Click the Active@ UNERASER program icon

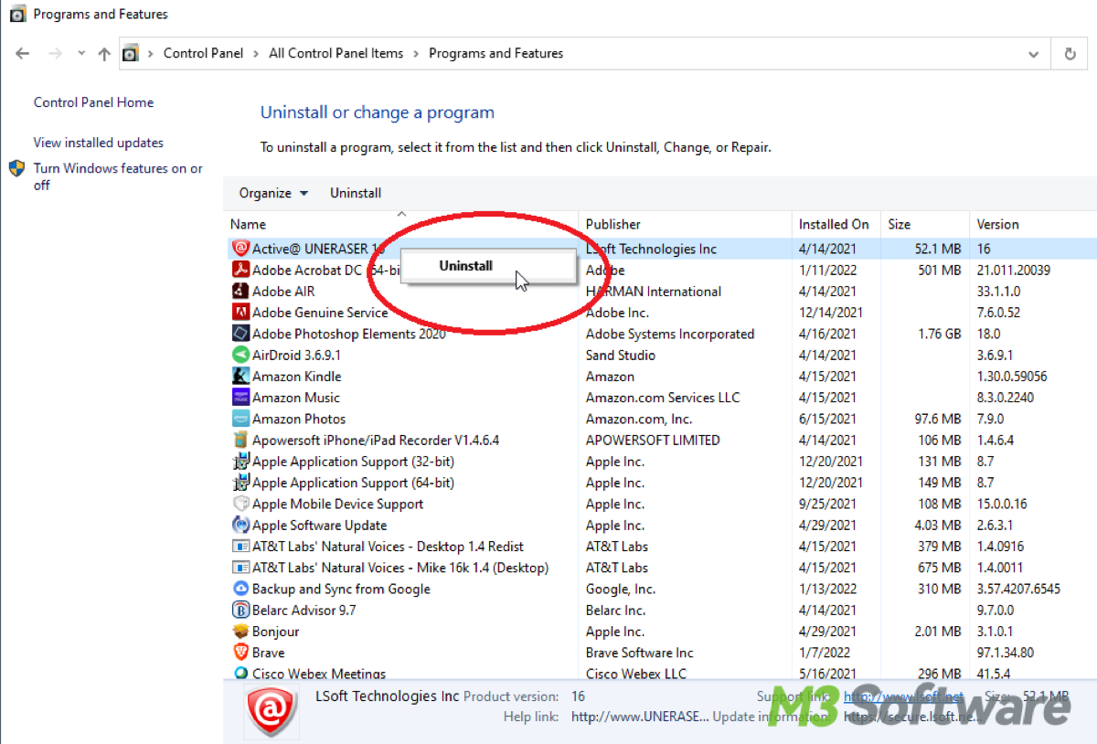tap(240, 249)
